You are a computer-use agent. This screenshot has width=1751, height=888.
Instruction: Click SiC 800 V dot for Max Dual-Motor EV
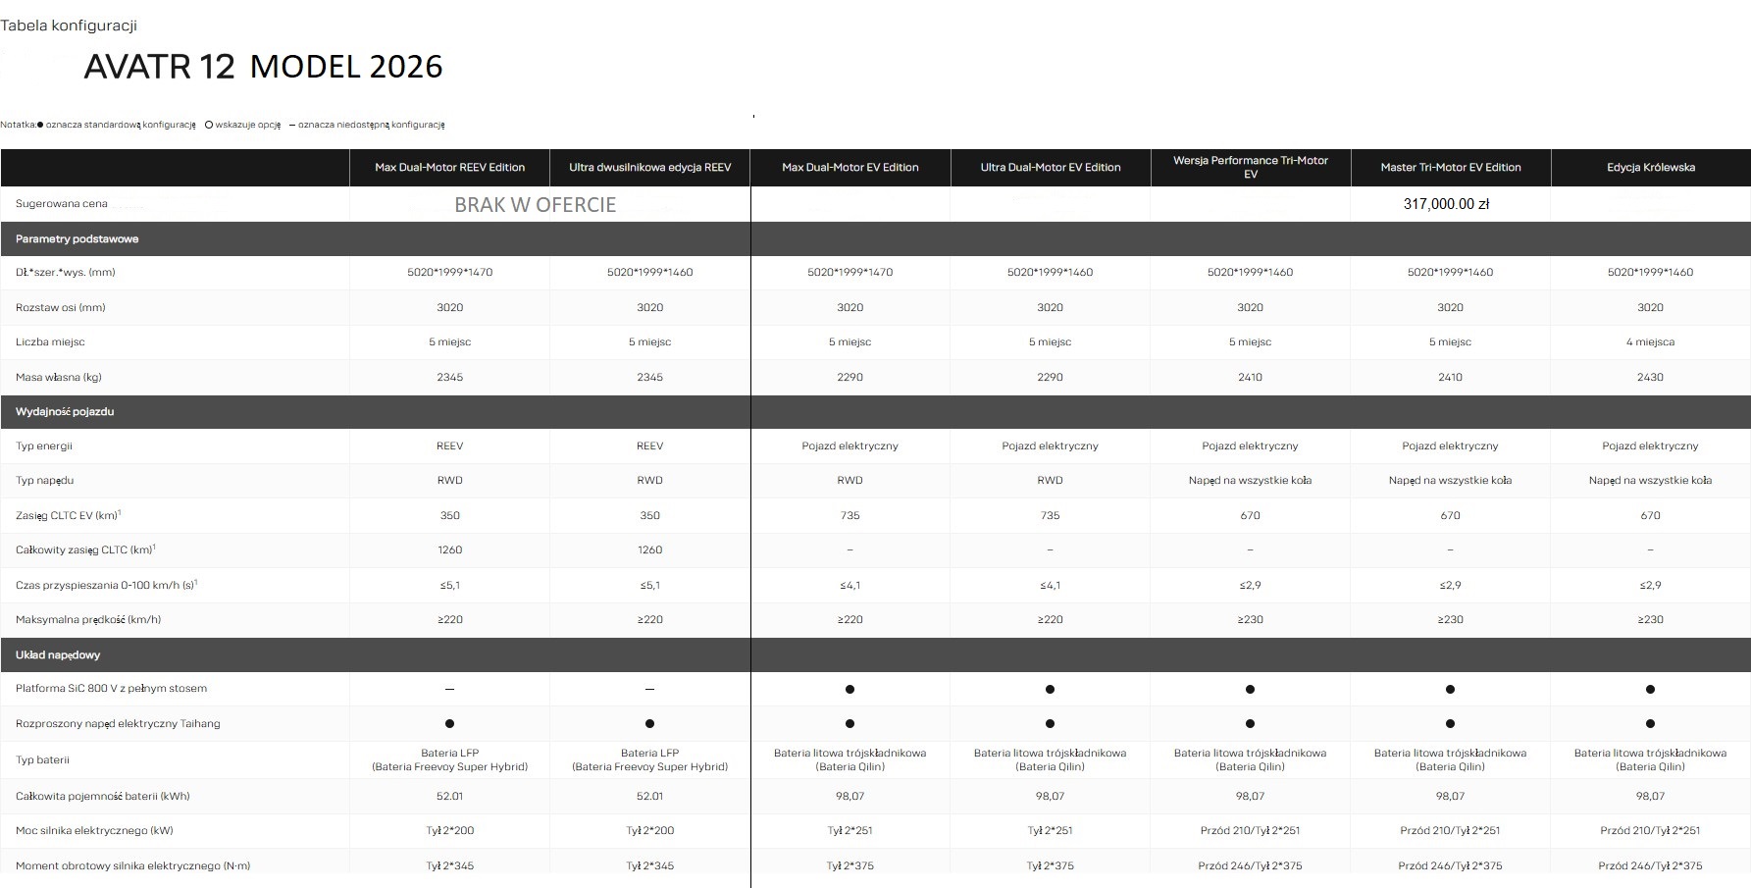850,689
